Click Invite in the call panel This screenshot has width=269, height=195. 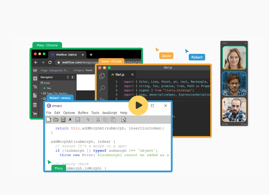tap(225, 124)
